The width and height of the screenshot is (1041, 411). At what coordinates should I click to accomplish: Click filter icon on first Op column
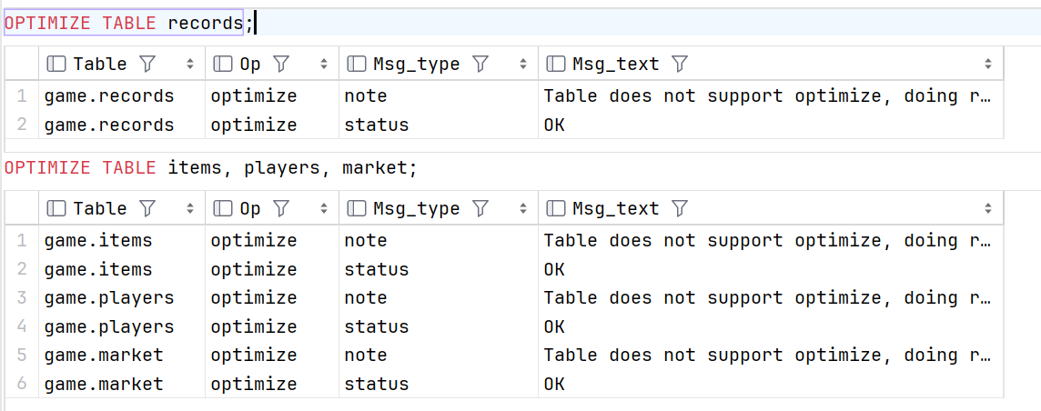(281, 64)
